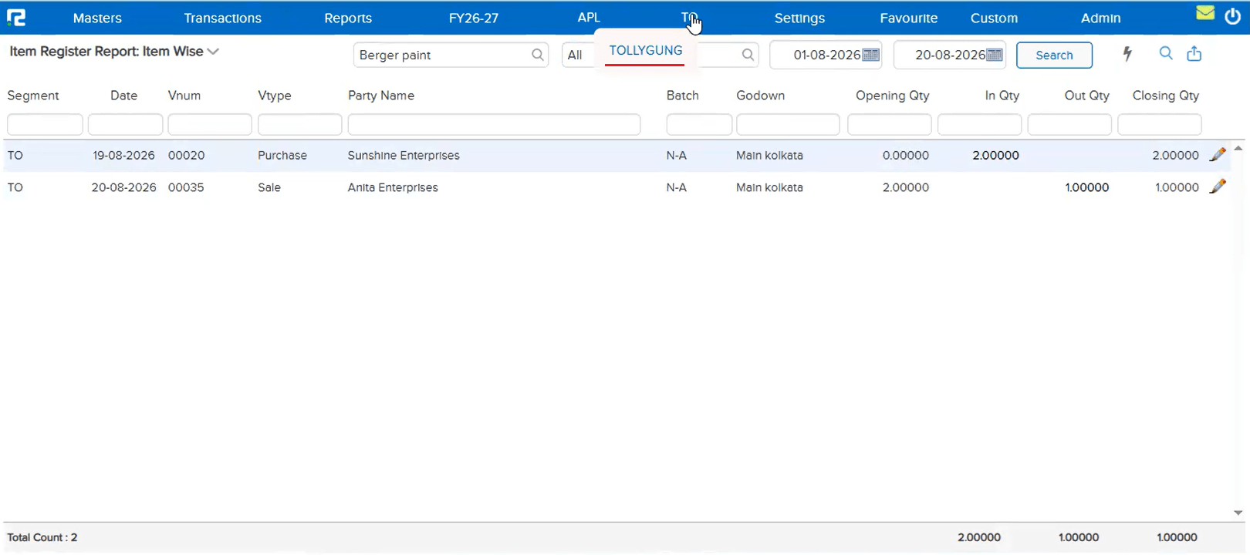
Task: Open the FY26-27 menu
Action: [474, 18]
